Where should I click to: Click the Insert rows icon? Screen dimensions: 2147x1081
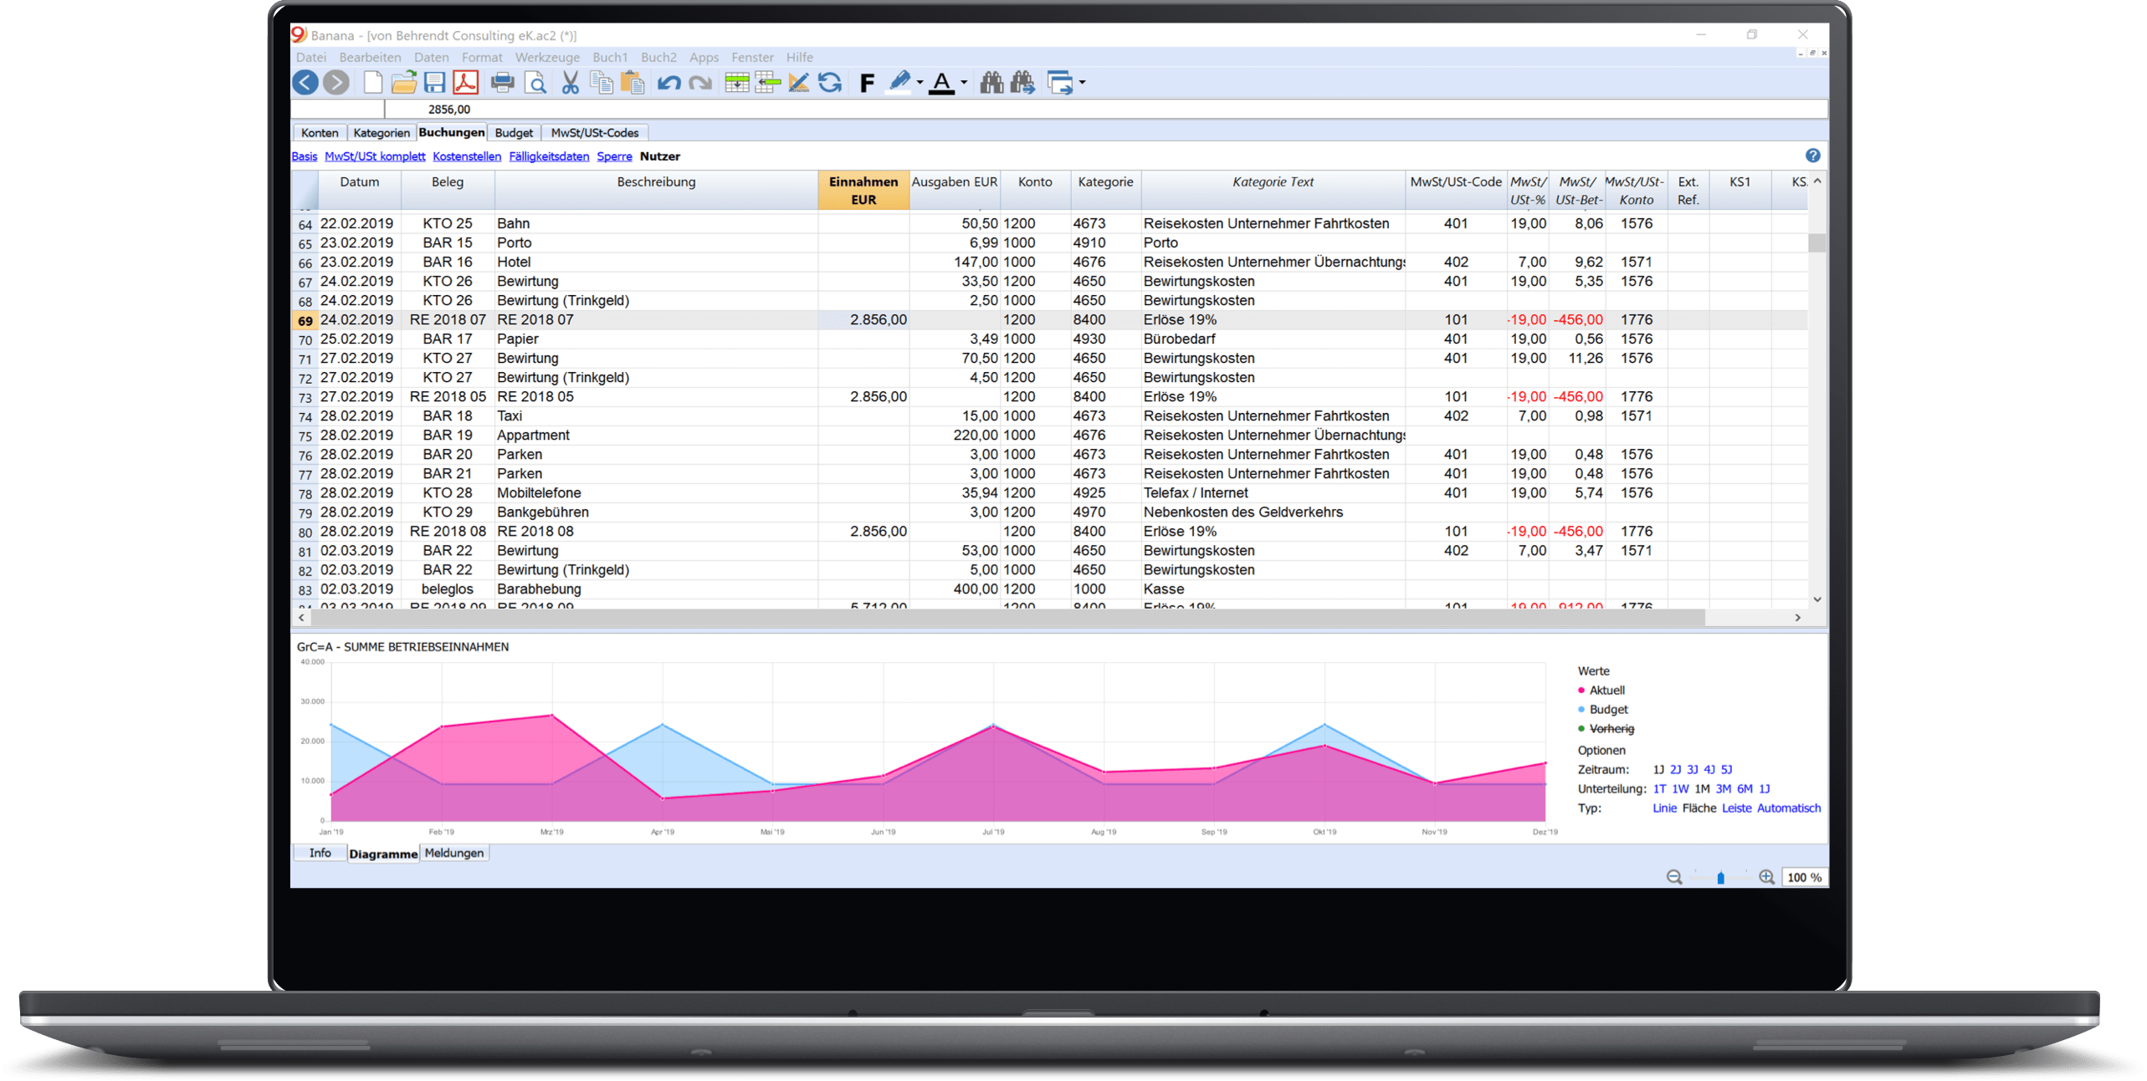pyautogui.click(x=736, y=82)
